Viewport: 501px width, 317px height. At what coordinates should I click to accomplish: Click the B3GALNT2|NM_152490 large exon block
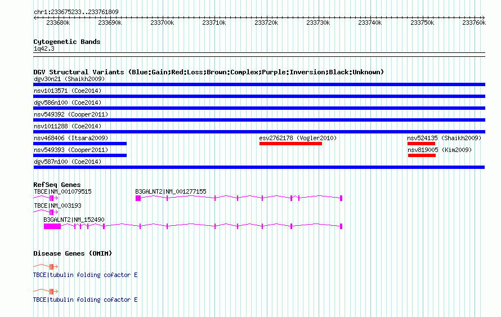pyautogui.click(x=52, y=226)
